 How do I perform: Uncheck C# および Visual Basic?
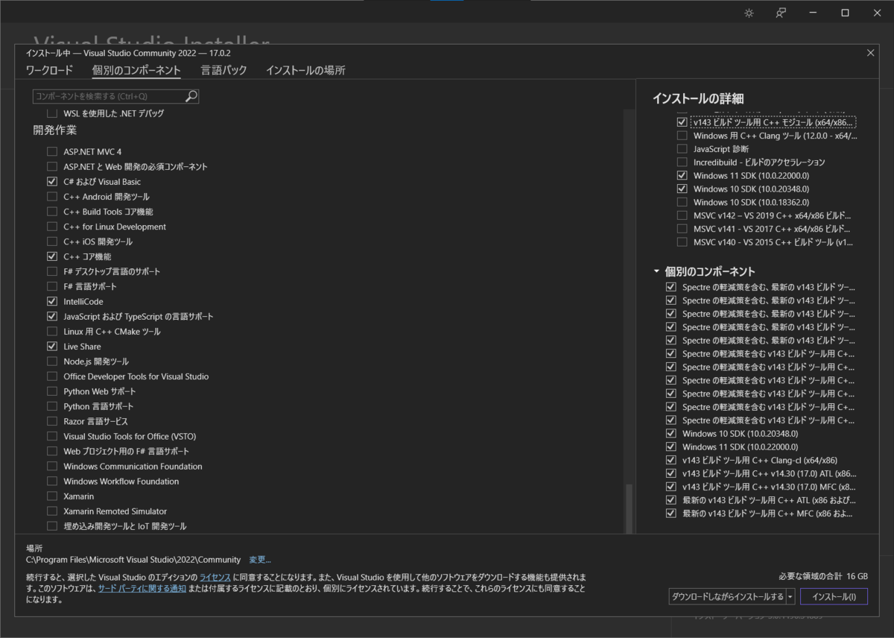click(52, 181)
